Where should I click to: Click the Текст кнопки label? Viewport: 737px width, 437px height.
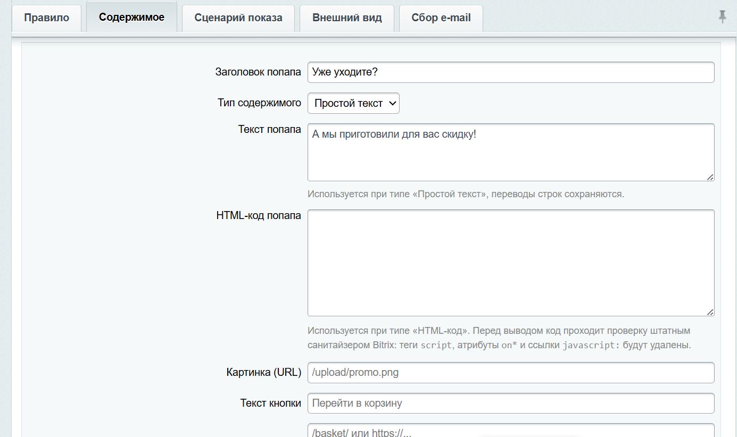[271, 403]
